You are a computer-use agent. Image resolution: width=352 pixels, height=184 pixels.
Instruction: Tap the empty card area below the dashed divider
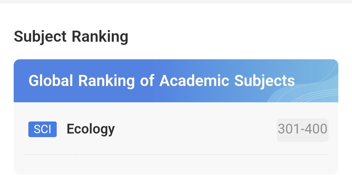[x=176, y=165]
